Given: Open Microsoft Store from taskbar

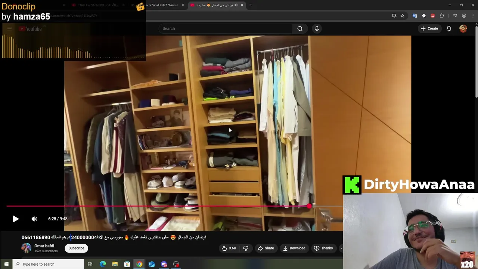Looking at the screenshot, I should click(127, 264).
